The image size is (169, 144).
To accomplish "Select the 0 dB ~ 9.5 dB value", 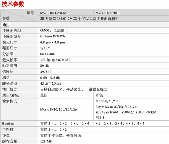I will pyautogui.click(x=50, y=78).
